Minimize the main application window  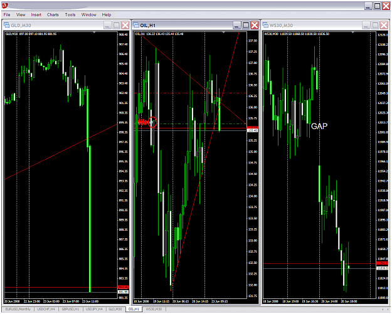tap(368, 6)
